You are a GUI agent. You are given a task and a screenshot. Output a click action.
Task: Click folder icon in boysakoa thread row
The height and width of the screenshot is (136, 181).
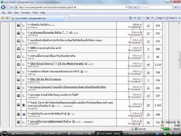tap(18, 25)
